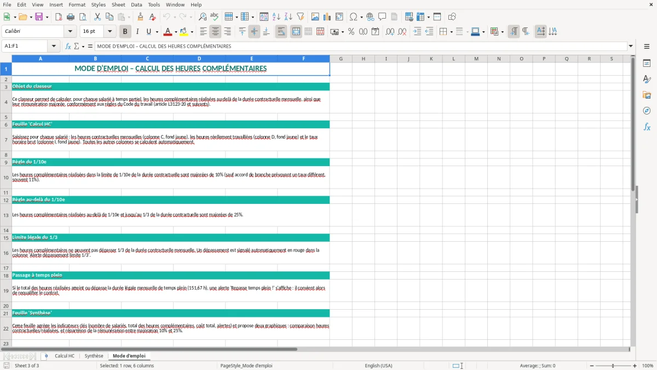Switch to the Calcul HC sheet tab
This screenshot has height=370, width=657.
coord(65,356)
